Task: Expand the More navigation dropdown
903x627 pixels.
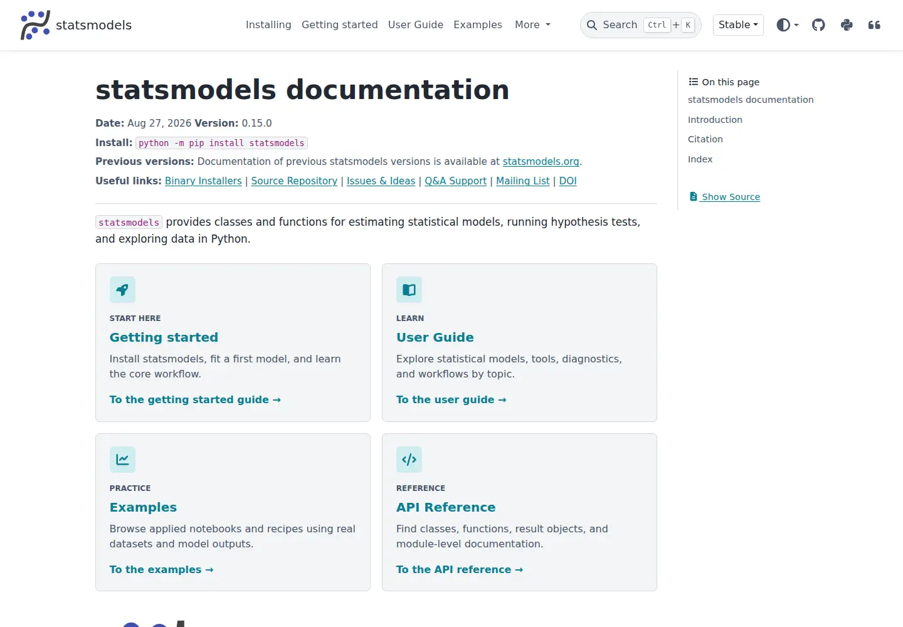Action: click(x=532, y=25)
